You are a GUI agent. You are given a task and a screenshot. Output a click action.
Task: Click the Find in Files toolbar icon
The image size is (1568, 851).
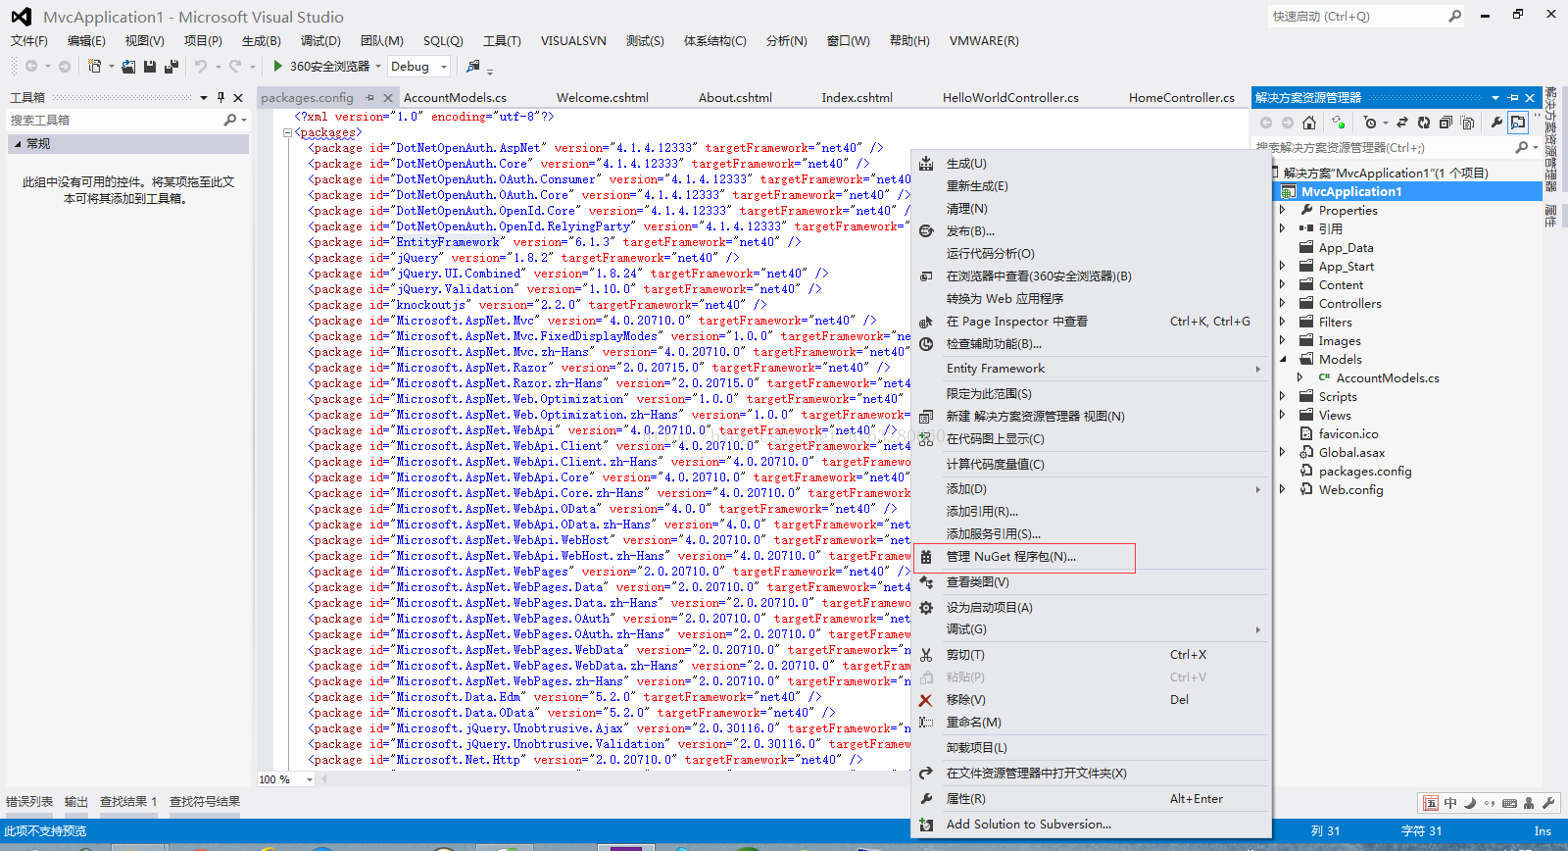[473, 66]
